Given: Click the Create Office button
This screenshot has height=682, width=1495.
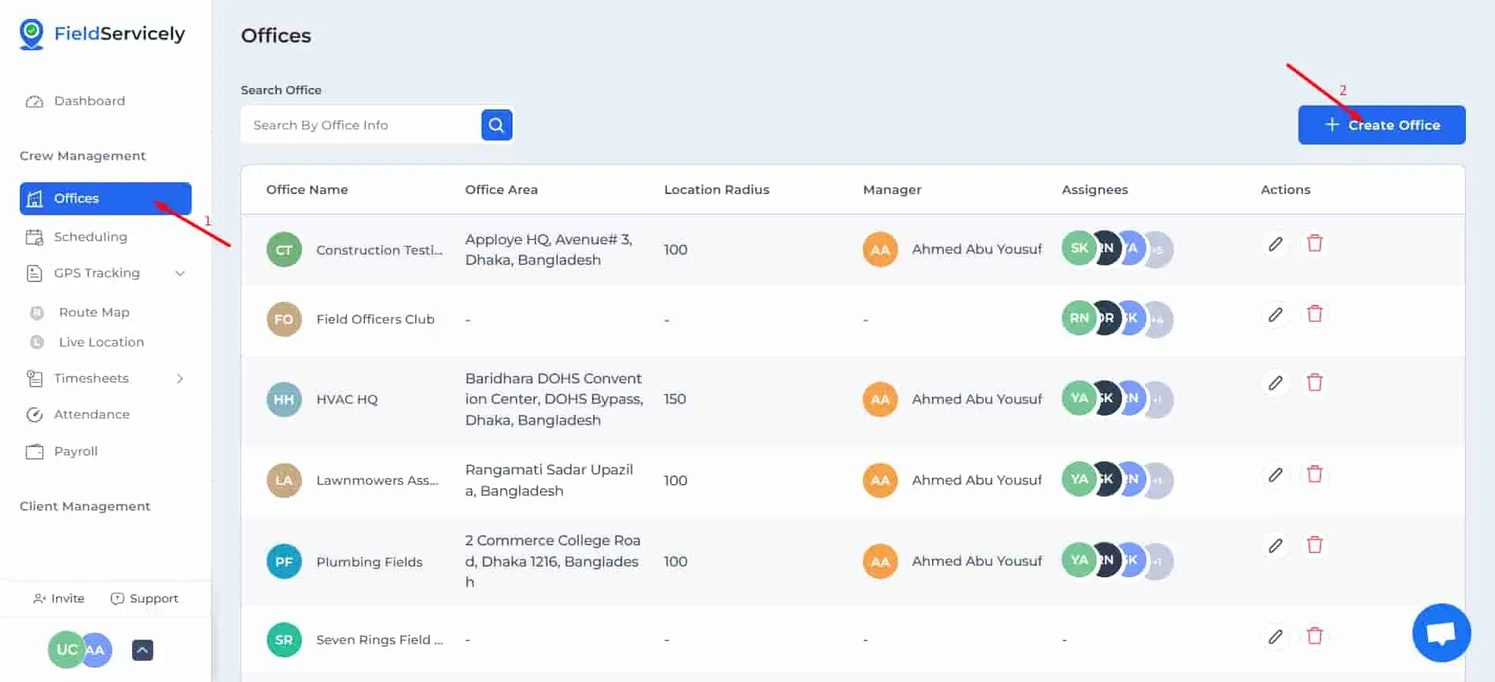Looking at the screenshot, I should [1382, 125].
